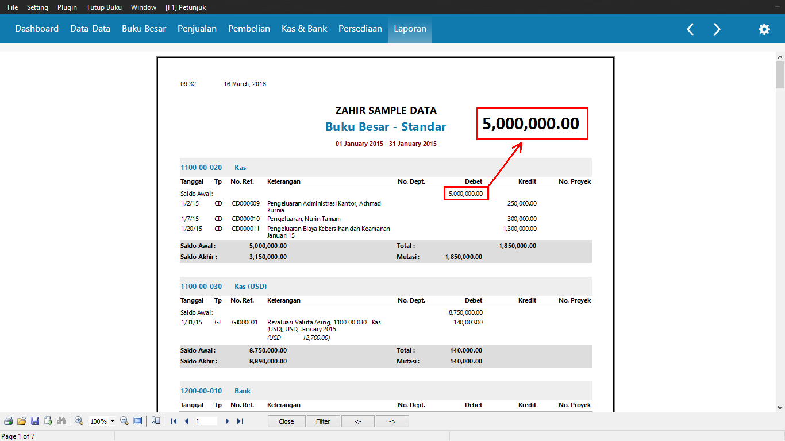This screenshot has height=441, width=785.
Task: Click the vertical scrollbar thumb
Action: tap(780, 75)
